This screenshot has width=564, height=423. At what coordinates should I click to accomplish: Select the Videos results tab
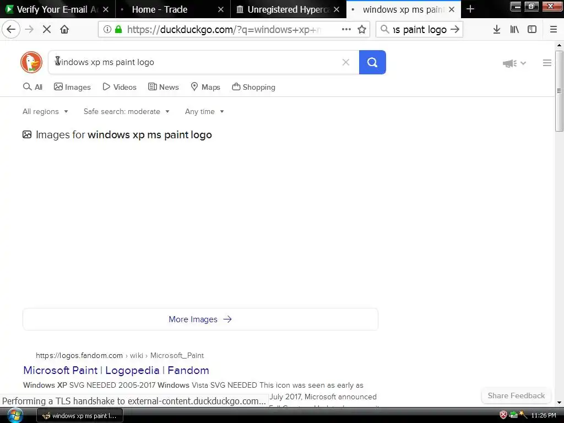pos(120,87)
